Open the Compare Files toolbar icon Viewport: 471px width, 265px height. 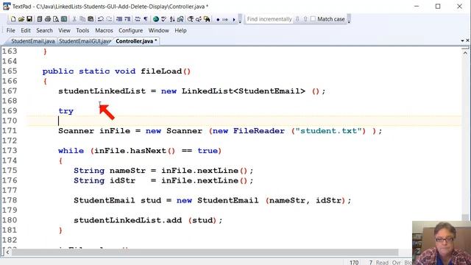click(180, 19)
